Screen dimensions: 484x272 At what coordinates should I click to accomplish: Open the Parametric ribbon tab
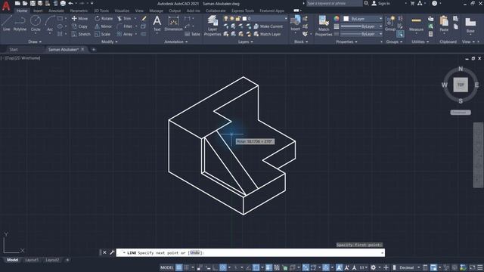pyautogui.click(x=79, y=11)
